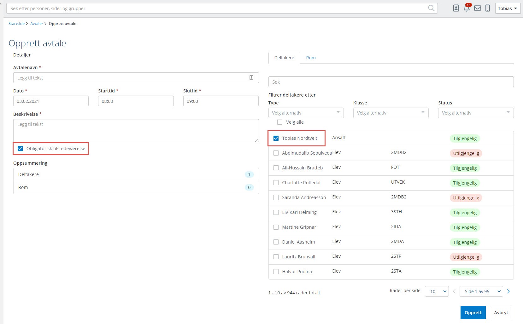Viewport: 523px width, 324px height.
Task: Click the Starttid input field
Action: pos(136,101)
